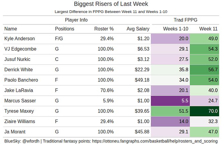Click the Name column header

pos(11,29)
